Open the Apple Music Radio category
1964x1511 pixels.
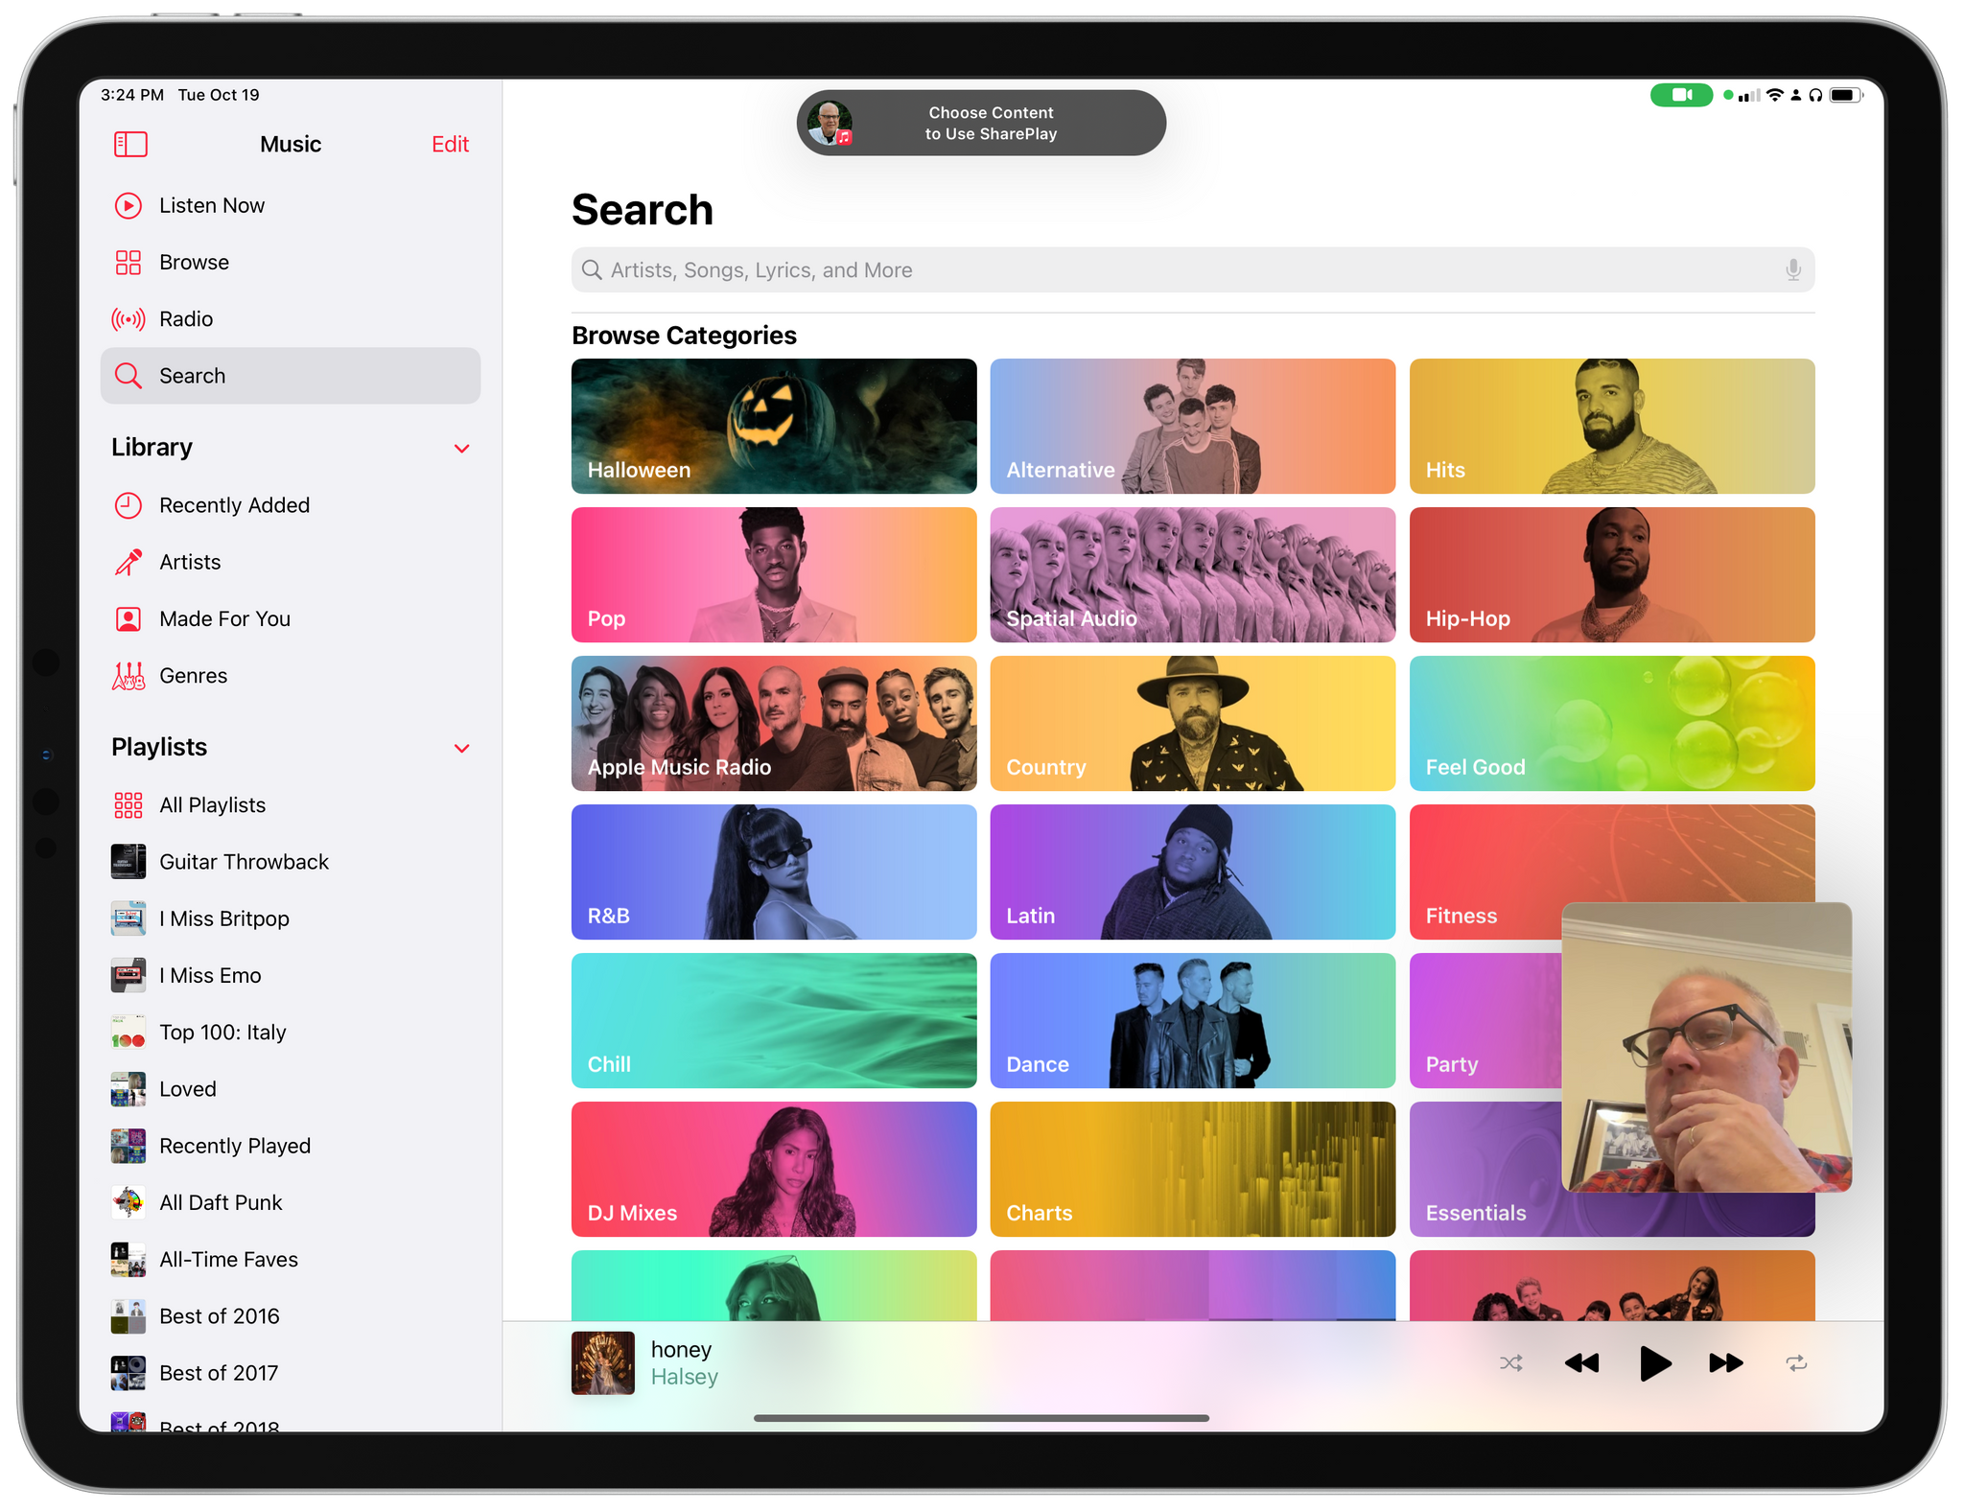[774, 724]
